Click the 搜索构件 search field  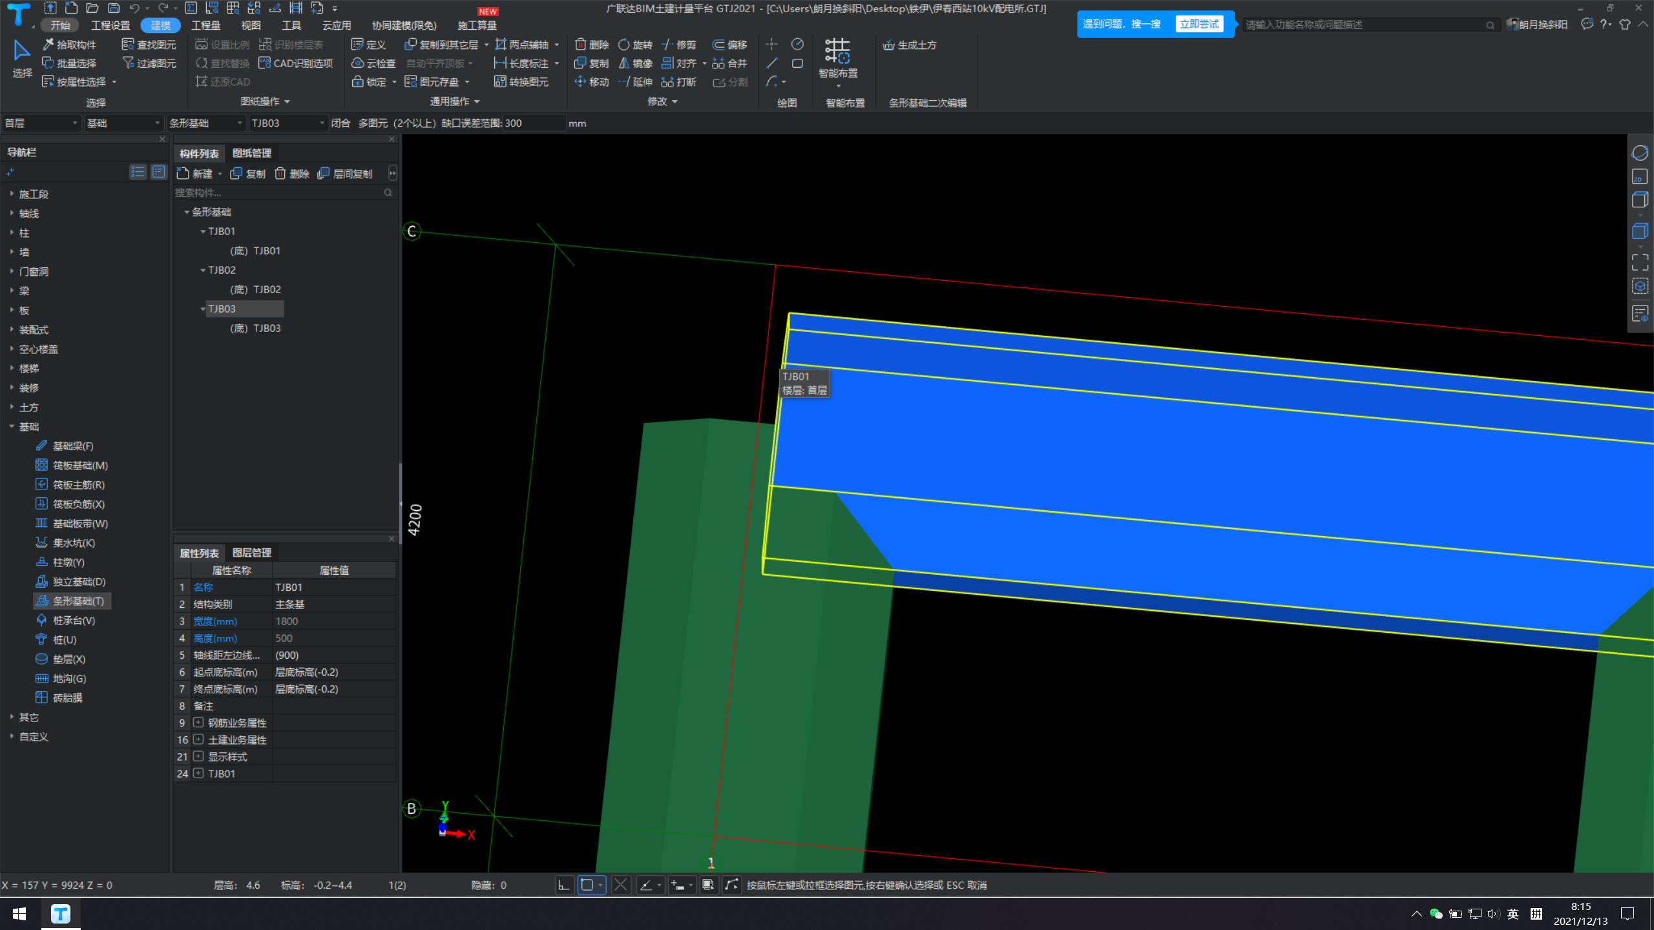pos(284,192)
